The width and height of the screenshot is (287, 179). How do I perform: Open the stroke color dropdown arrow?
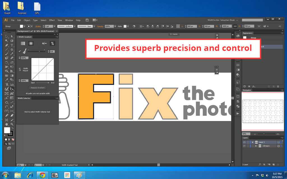tap(32, 26)
